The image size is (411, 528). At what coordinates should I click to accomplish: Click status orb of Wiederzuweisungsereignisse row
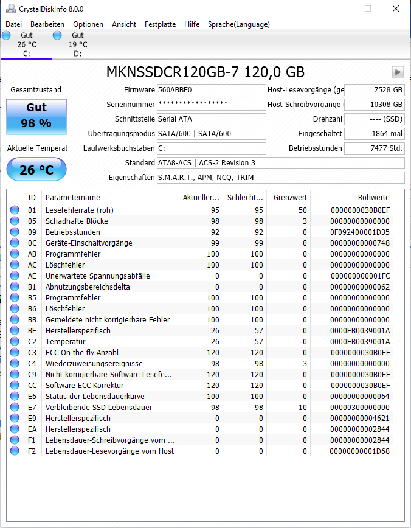point(15,363)
